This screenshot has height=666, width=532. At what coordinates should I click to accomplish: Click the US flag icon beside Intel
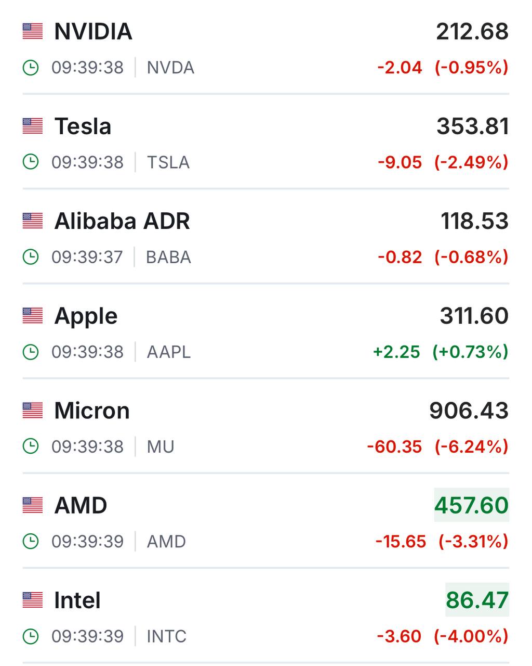pyautogui.click(x=32, y=600)
